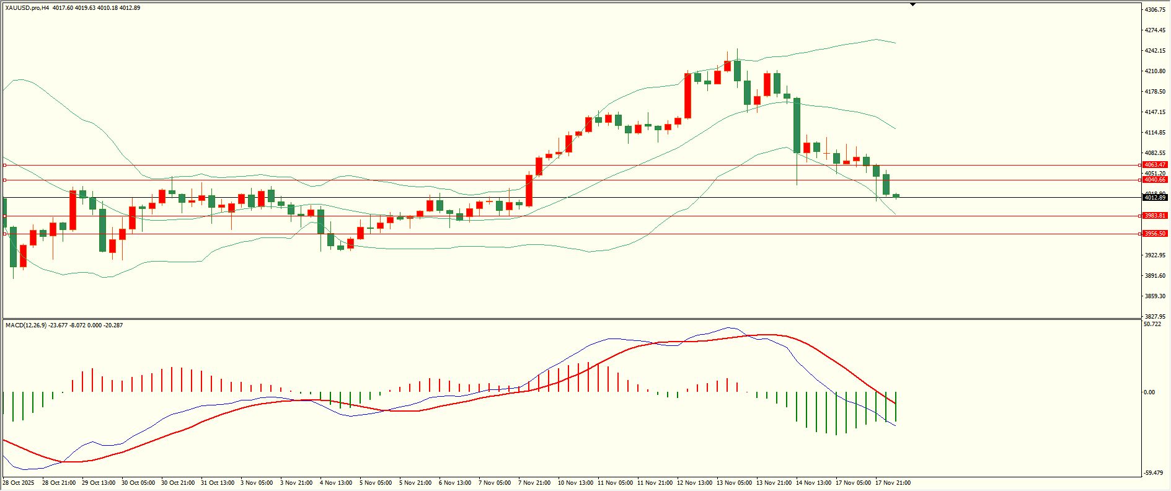This screenshot has height=491, width=1171.
Task: Click right-end handle of the 4063.47 line
Action: (x=1140, y=166)
